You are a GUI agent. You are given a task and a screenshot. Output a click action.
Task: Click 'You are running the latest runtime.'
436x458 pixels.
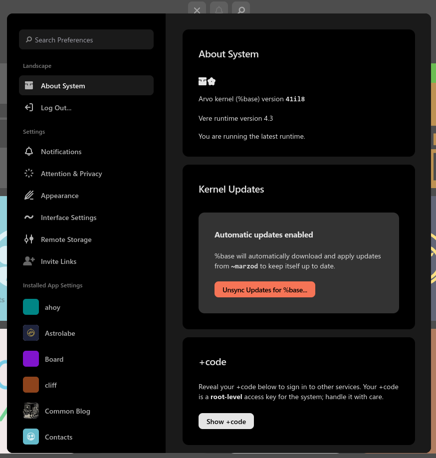tap(252, 136)
